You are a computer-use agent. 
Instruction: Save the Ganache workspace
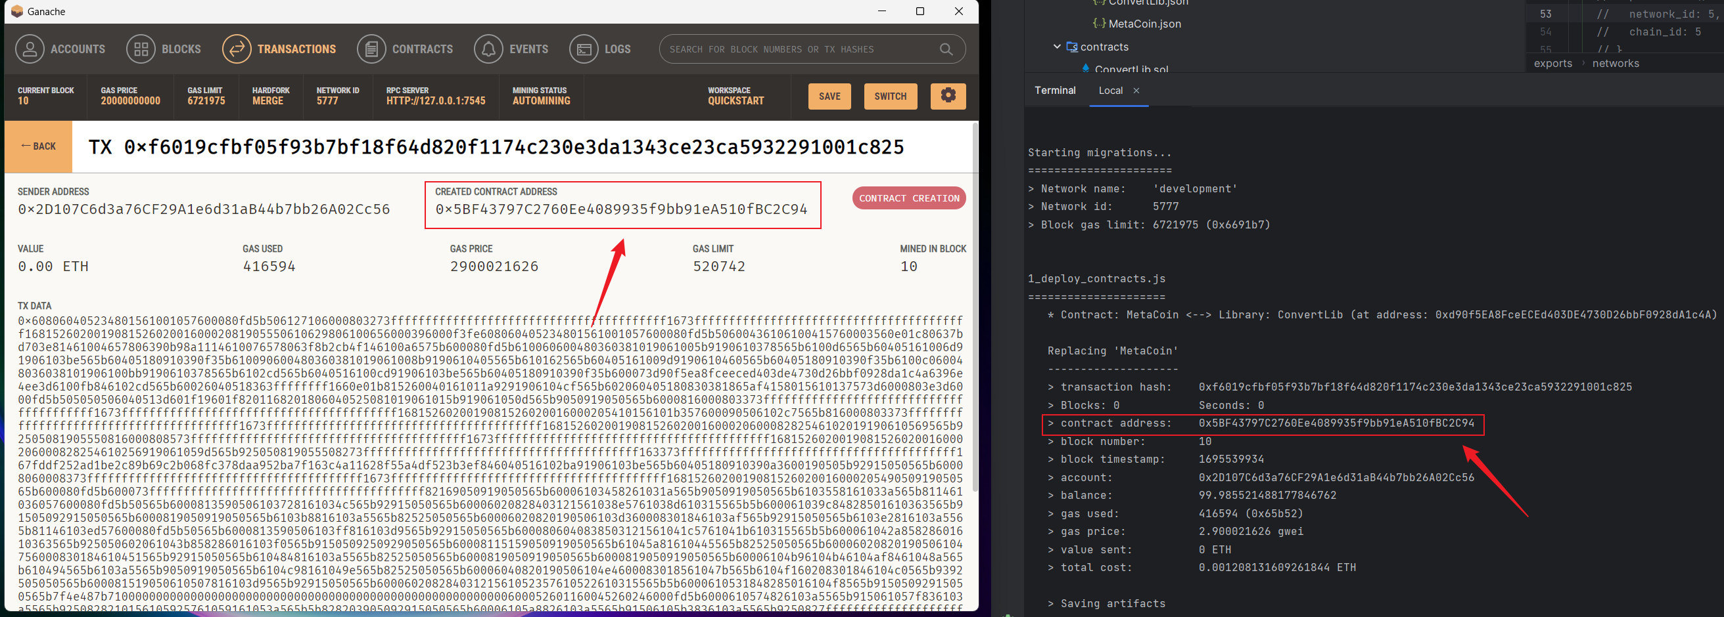[829, 96]
